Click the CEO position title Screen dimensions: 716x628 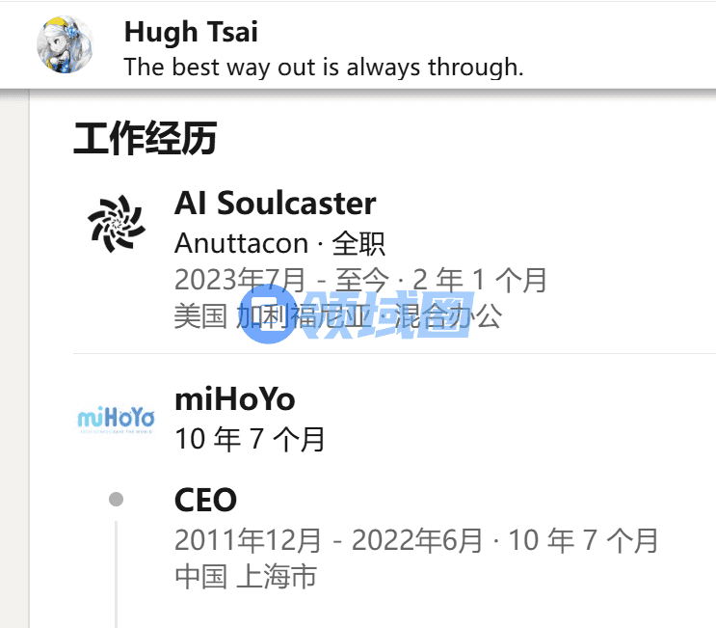(x=205, y=500)
